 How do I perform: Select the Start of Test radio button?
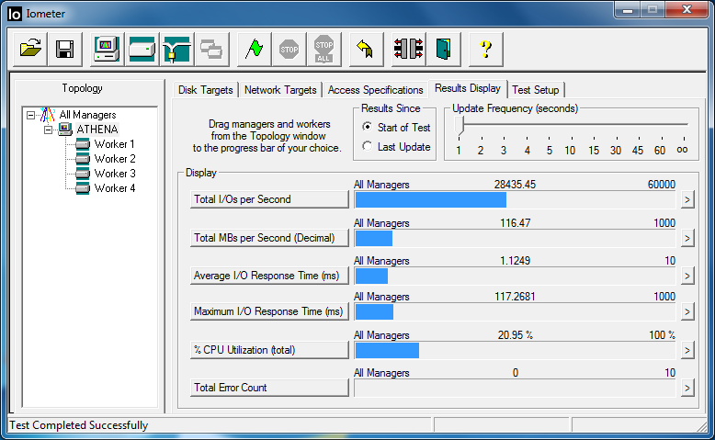coord(367,127)
